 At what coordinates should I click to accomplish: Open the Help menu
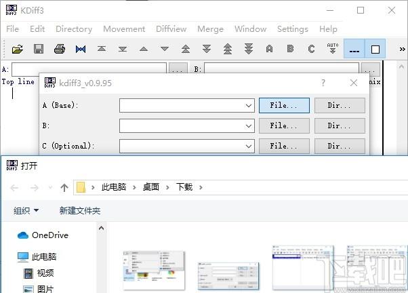329,29
